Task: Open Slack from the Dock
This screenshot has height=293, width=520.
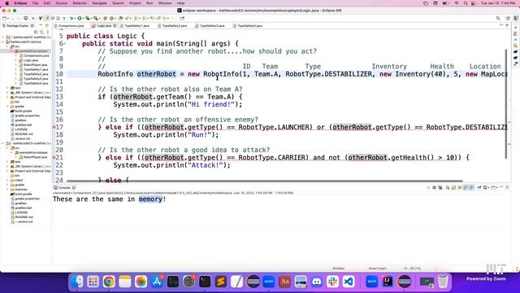Action: pos(332,282)
